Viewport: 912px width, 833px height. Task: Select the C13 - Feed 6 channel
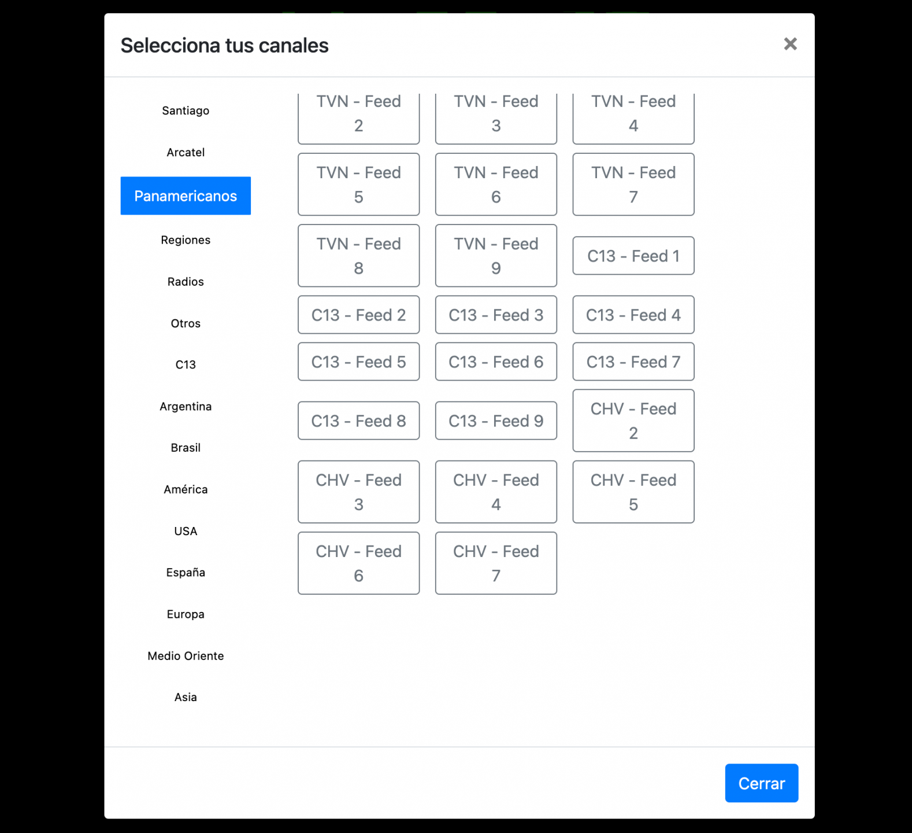[496, 362]
